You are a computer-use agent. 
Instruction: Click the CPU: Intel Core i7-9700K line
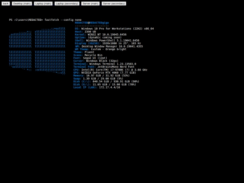[110, 70]
